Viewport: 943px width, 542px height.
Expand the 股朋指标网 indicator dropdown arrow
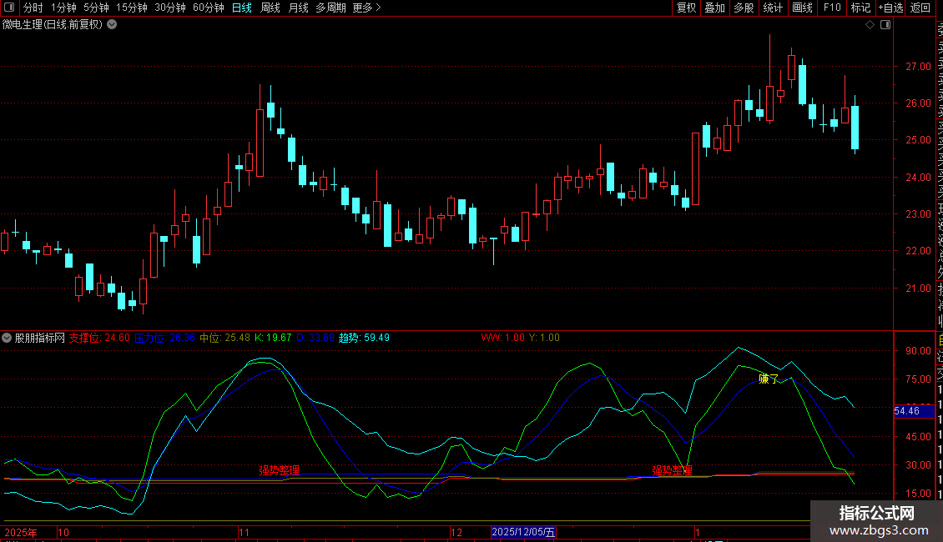8,339
